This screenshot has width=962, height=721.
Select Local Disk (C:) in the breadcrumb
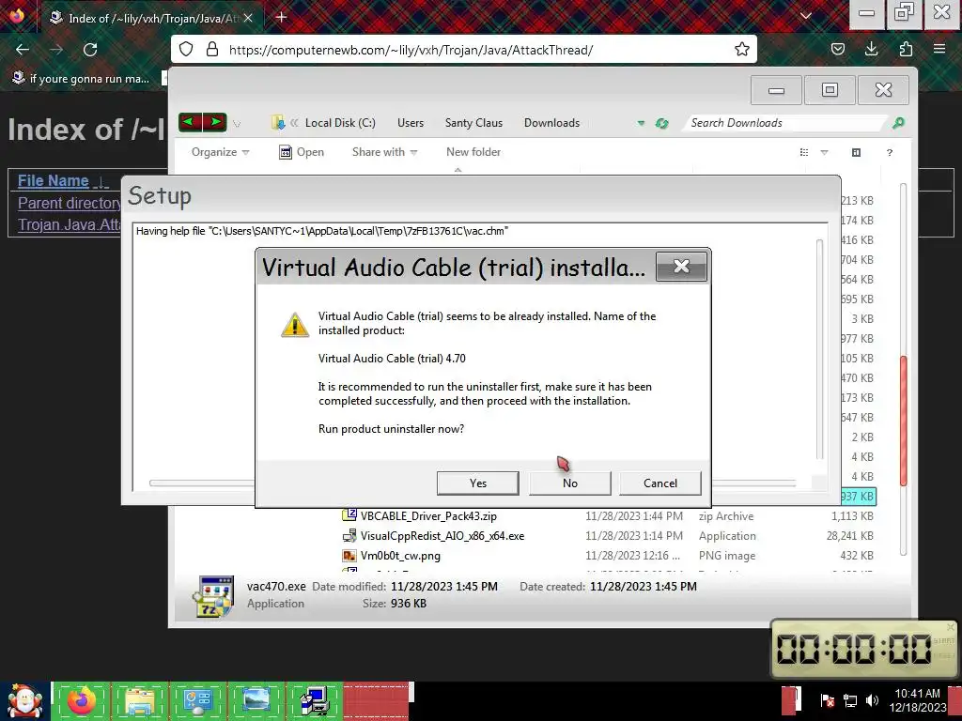[340, 123]
